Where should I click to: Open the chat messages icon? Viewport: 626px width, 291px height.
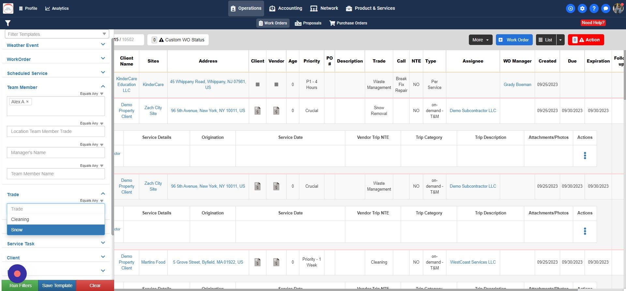click(x=606, y=8)
